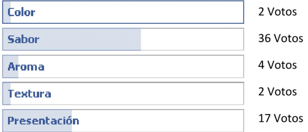
Task: Click the word 'Votos' in the Color row
Action: pos(282,12)
